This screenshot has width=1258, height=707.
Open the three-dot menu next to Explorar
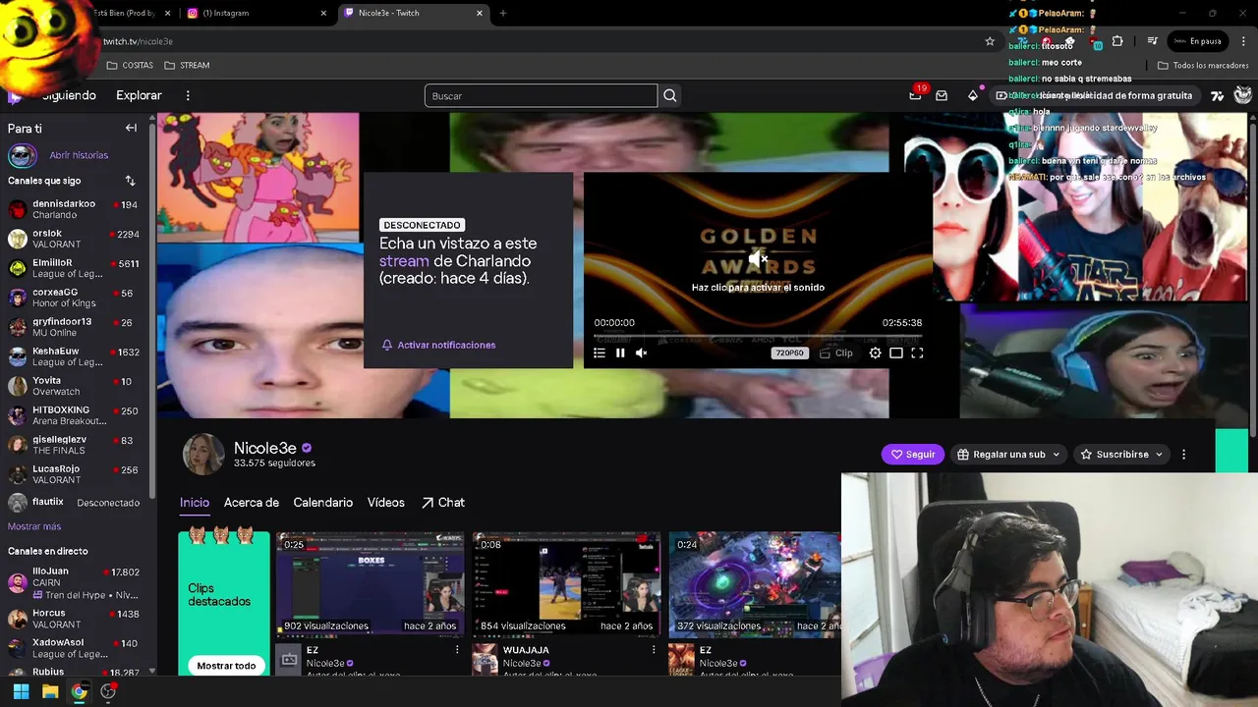pos(188,95)
